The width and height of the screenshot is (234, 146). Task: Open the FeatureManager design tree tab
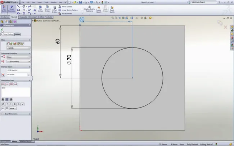2,22
